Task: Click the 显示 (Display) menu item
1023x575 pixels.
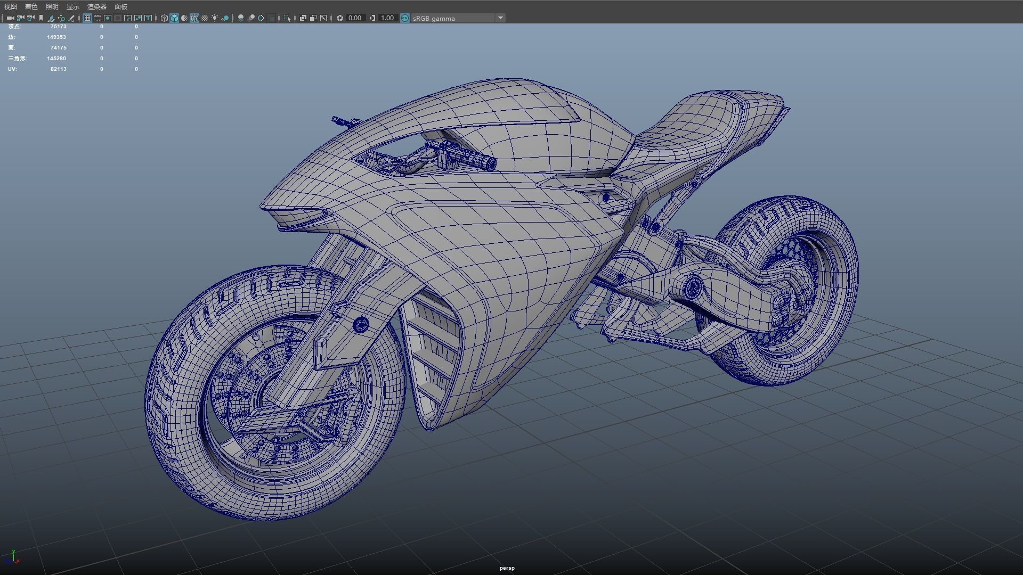Action: 72,6
